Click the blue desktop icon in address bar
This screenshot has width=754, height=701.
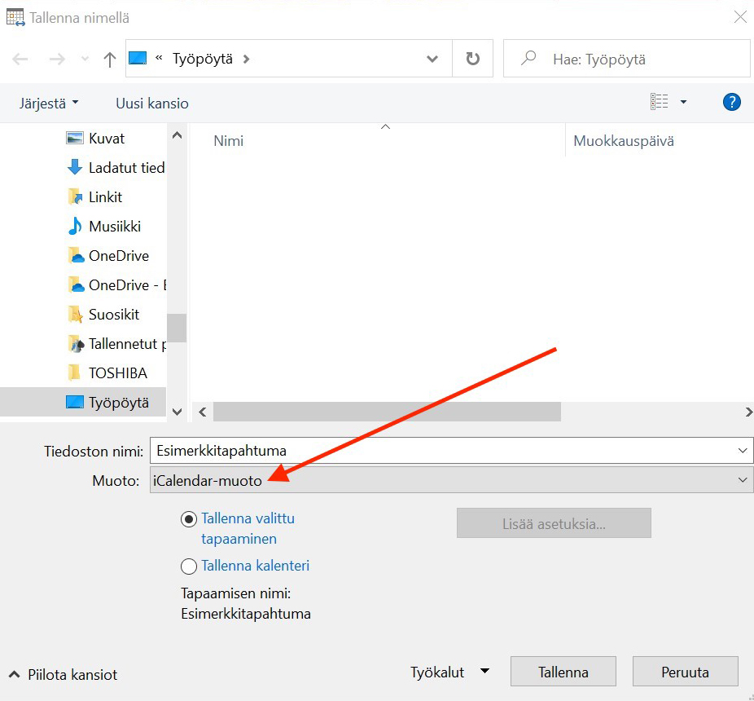pos(138,58)
